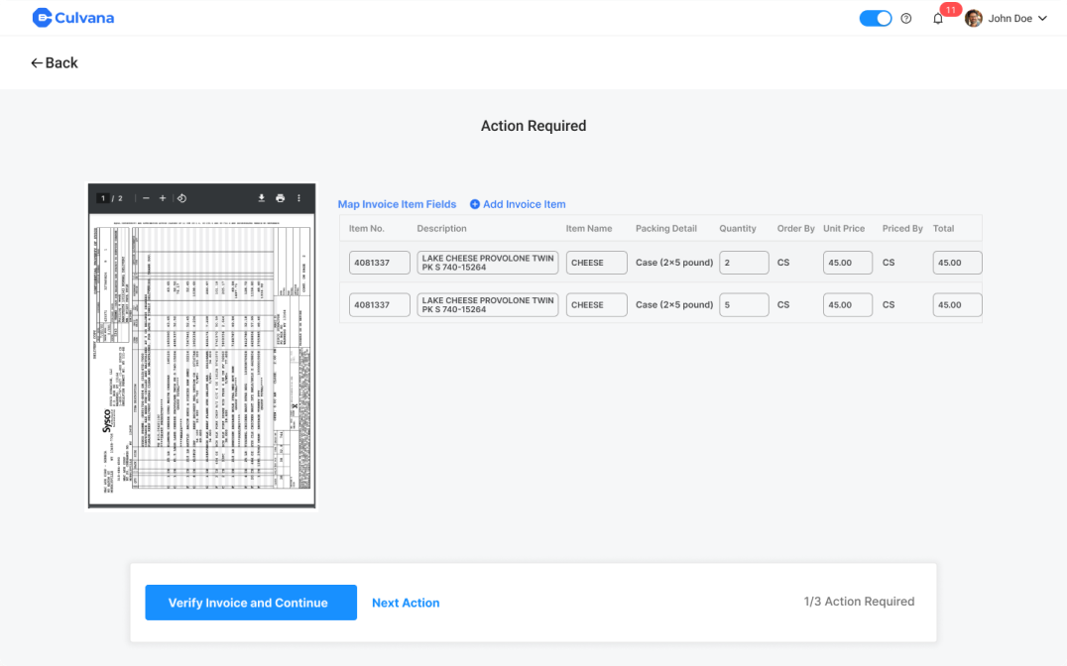Print the invoice PDF

(281, 198)
